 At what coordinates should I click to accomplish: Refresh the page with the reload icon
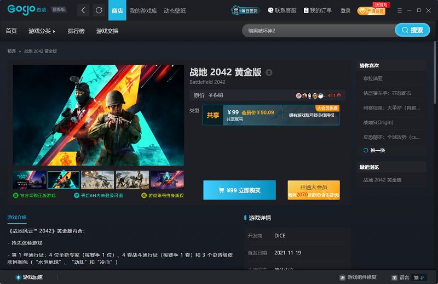(x=99, y=10)
